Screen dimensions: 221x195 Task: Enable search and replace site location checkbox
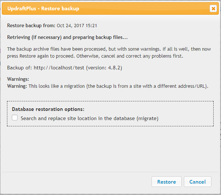[15, 118]
